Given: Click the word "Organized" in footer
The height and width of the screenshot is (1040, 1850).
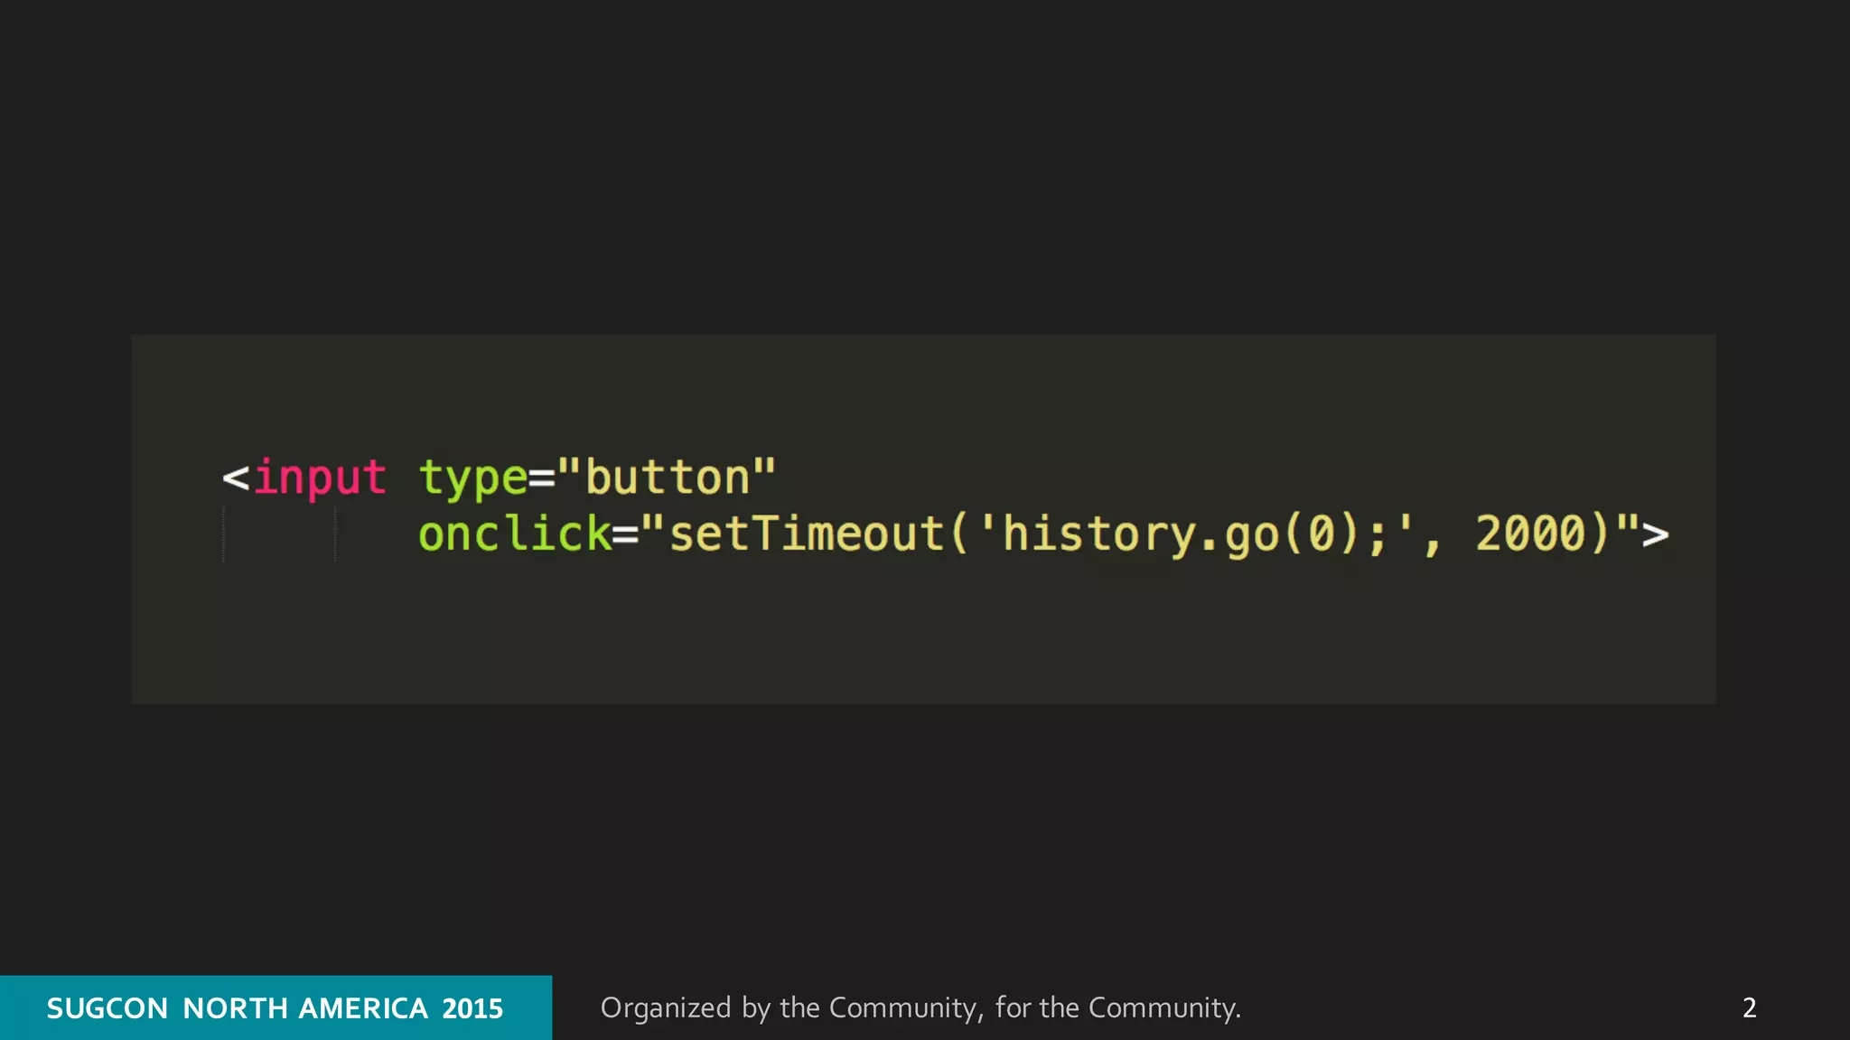Looking at the screenshot, I should coord(666,1007).
